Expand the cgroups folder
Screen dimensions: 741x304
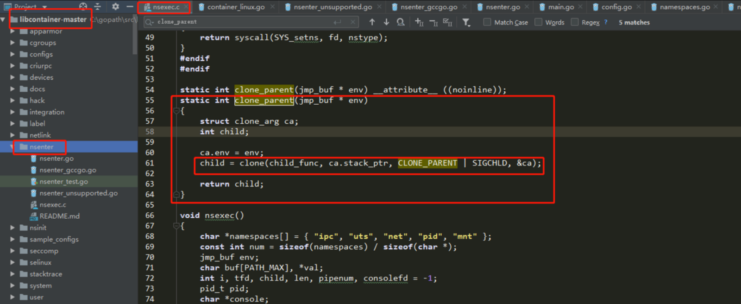click(x=13, y=43)
